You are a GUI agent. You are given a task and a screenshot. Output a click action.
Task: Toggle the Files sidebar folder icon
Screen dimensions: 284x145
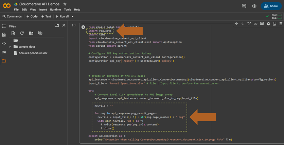[x=4, y=61]
